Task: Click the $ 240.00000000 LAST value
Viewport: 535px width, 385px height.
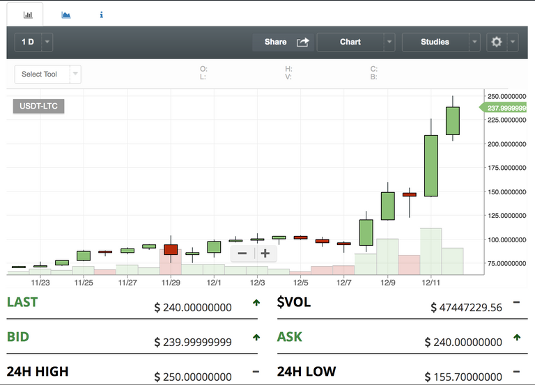Action: 193,308
